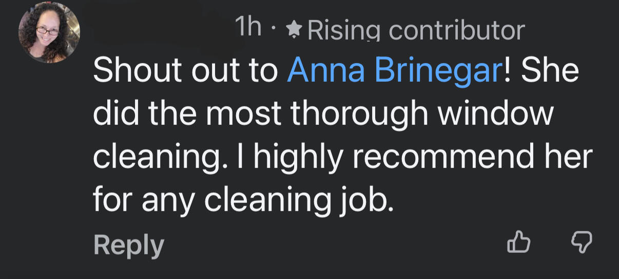Dislike the comment with thumbs down
619x279 pixels.
[x=582, y=242]
